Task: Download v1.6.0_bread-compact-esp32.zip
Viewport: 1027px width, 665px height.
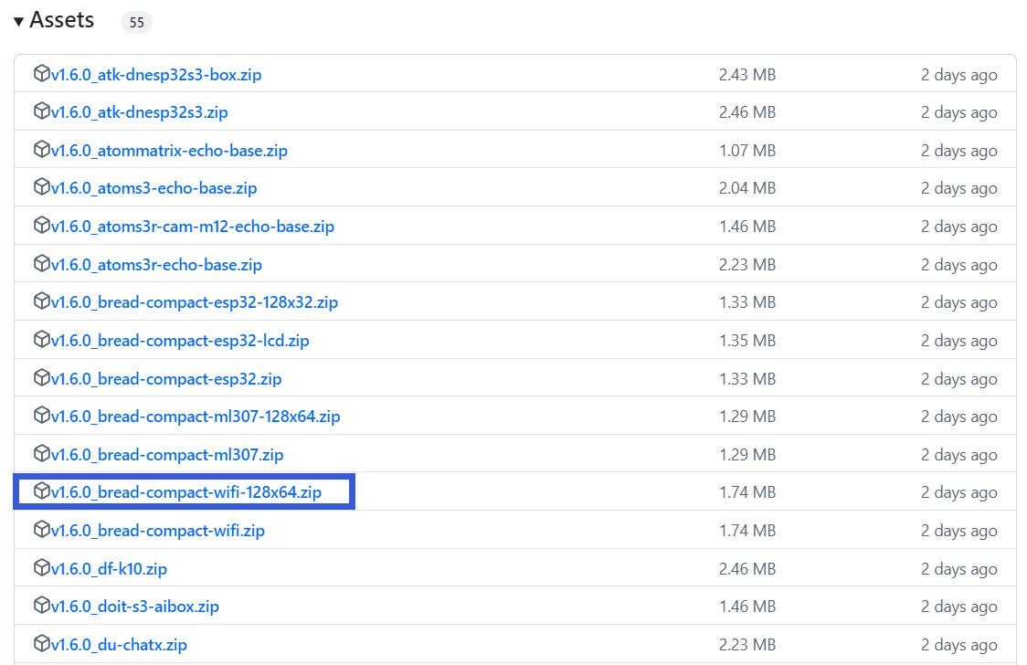Action: tap(166, 379)
